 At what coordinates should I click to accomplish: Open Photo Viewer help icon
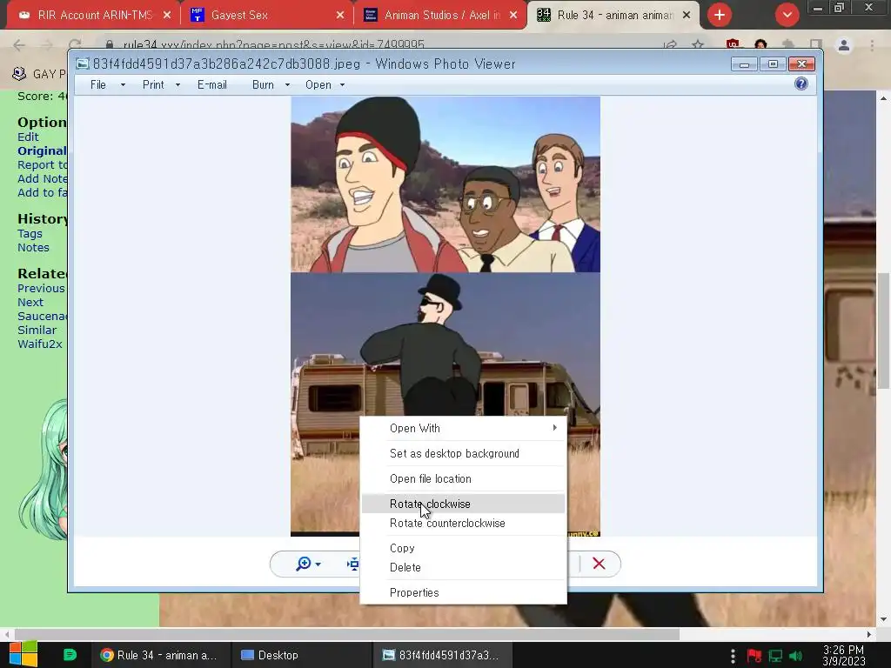click(x=801, y=84)
